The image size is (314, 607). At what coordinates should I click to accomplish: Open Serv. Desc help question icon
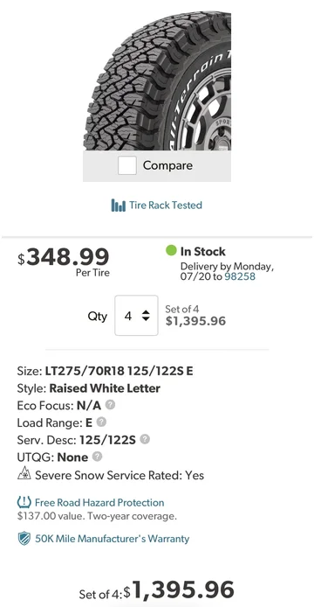tap(145, 439)
